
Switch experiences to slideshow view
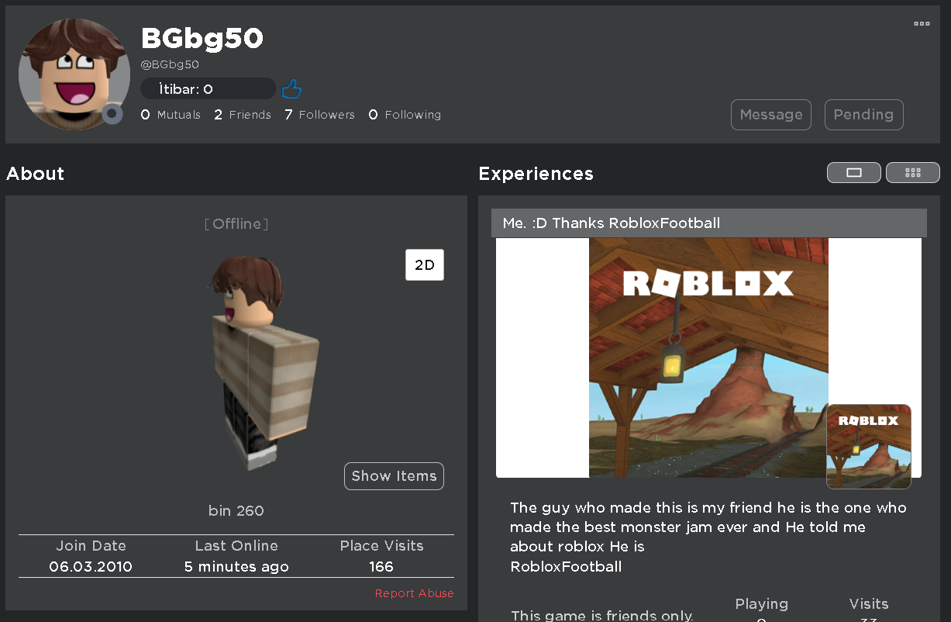854,172
